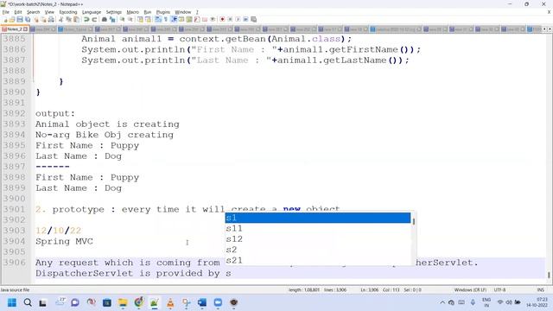Switch to the Notes_2 document tab
Image resolution: width=553 pixels, height=311 pixels.
click(x=15, y=29)
